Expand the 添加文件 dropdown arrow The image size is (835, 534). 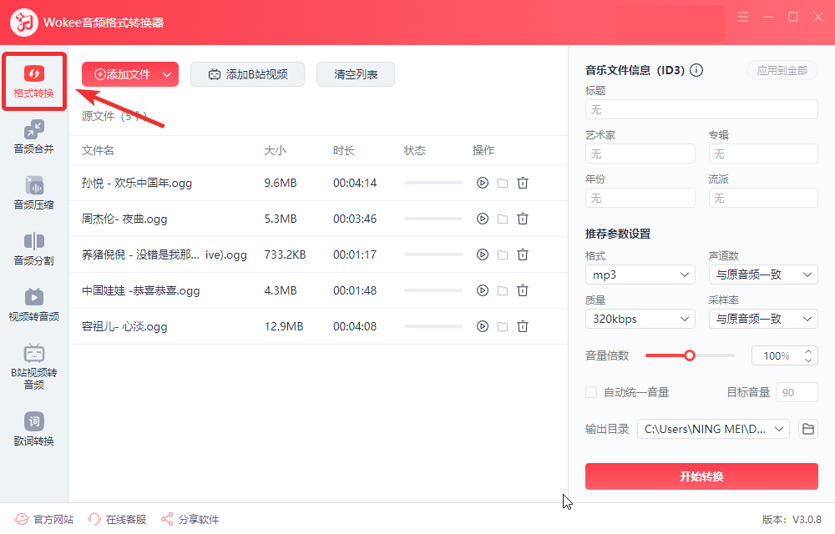click(167, 74)
